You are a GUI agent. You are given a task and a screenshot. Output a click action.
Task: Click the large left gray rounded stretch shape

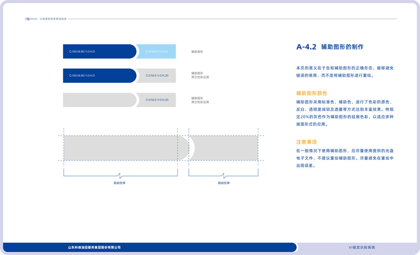click(126, 148)
